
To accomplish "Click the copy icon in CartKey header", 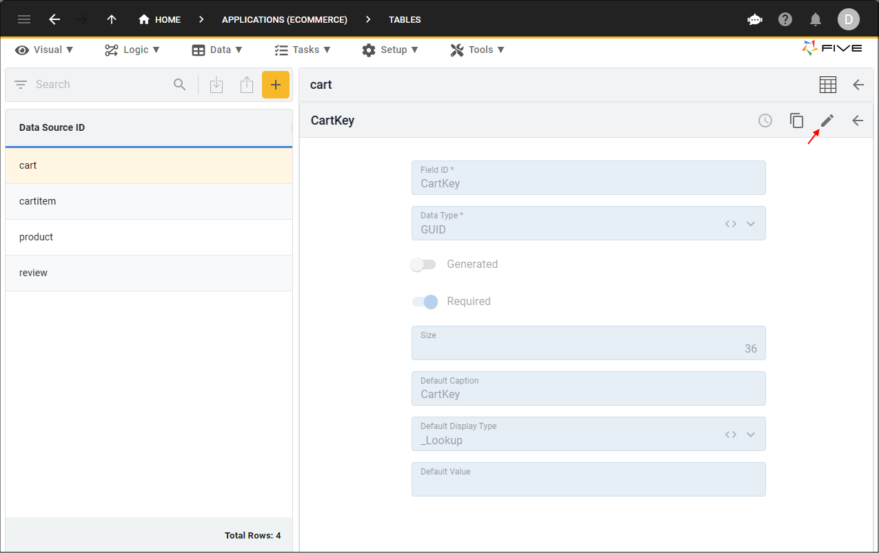I will [x=796, y=121].
